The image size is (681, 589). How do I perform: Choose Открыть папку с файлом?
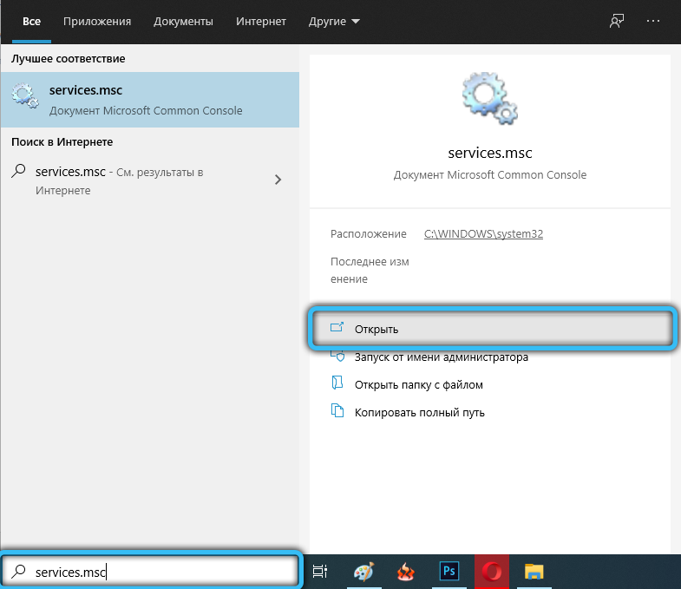point(419,385)
